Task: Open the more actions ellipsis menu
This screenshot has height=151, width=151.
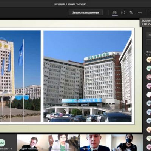Action: pyautogui.click(x=140, y=12)
